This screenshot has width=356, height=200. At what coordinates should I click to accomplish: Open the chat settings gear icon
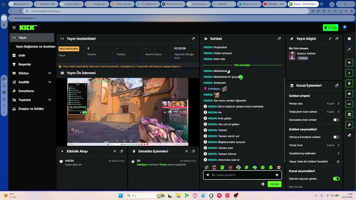tap(263, 184)
